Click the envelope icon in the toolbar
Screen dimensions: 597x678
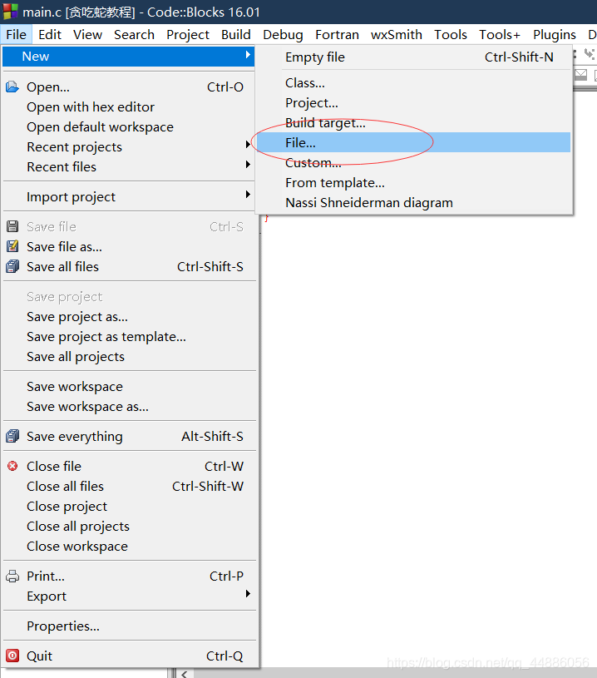pyautogui.click(x=580, y=75)
